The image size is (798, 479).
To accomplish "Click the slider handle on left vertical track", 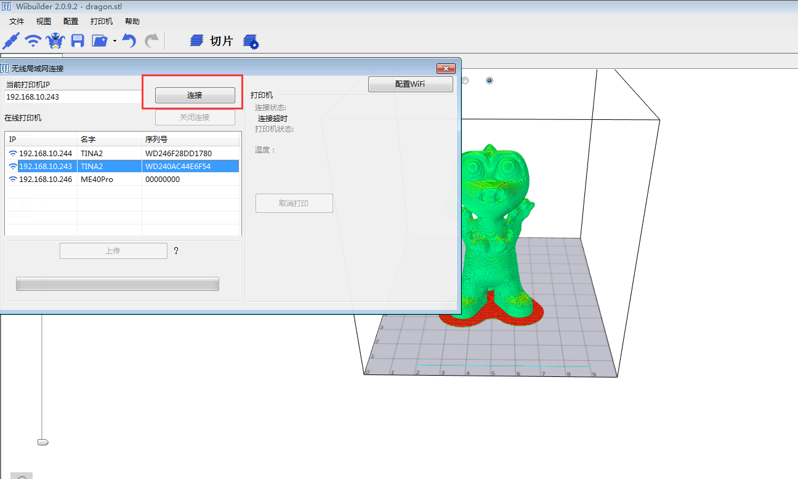I will click(x=42, y=442).
